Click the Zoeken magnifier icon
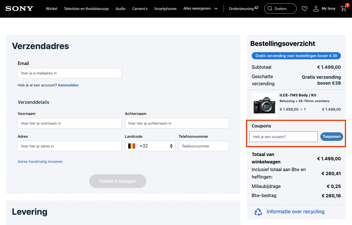The image size is (352, 225). click(x=270, y=9)
